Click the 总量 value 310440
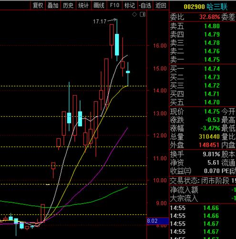This screenshot has width=236, height=239. click(209, 137)
